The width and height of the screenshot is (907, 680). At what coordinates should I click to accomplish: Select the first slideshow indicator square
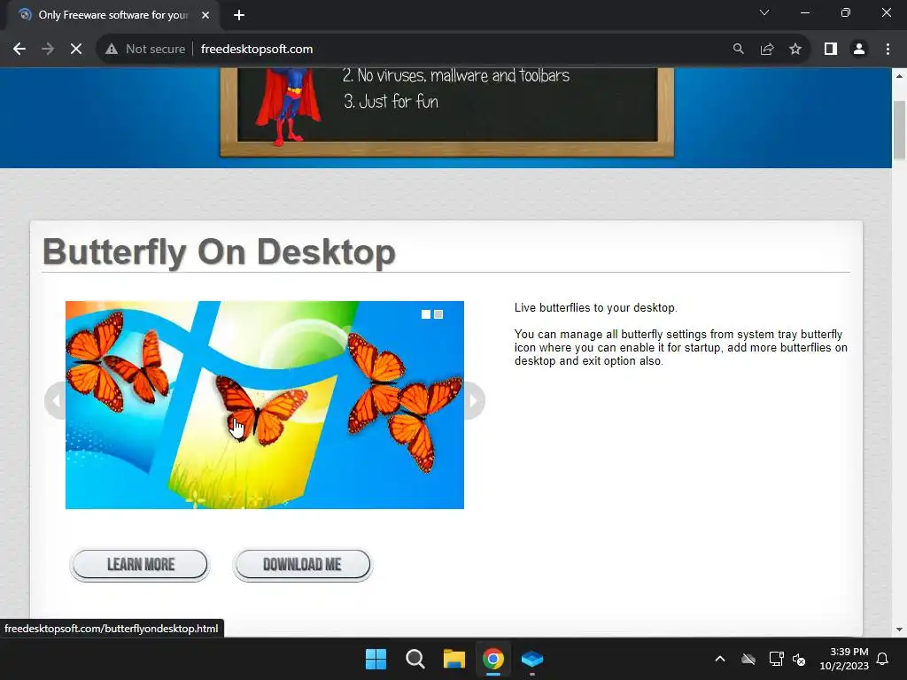[426, 314]
